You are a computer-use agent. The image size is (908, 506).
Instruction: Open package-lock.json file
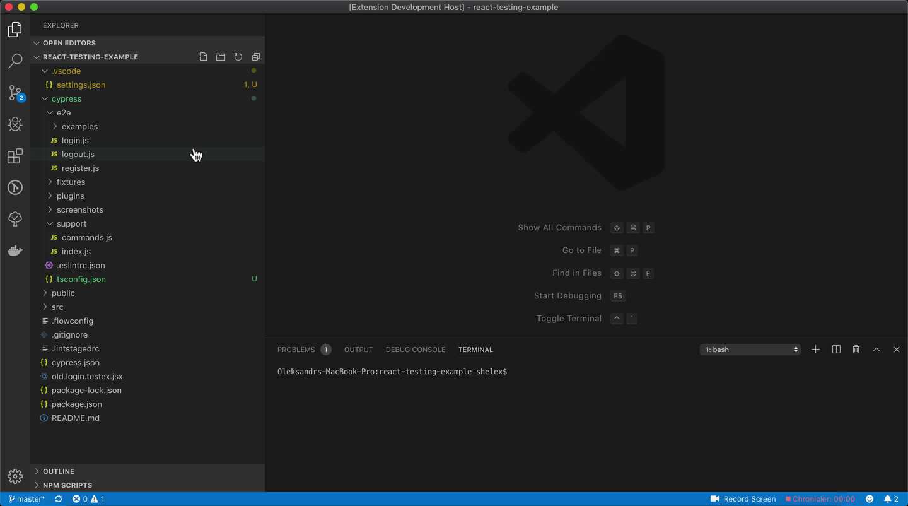tap(148, 391)
